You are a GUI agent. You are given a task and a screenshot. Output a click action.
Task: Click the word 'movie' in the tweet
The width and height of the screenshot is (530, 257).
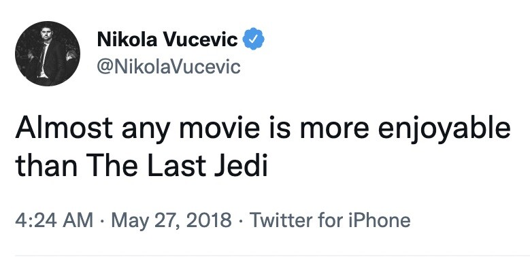pyautogui.click(x=220, y=128)
